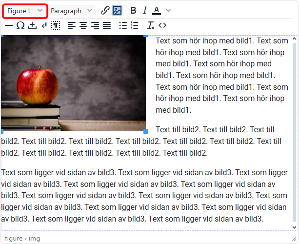Viewport: 299px width, 244px height.
Task: Select the img element in path bar
Action: pyautogui.click(x=35, y=239)
